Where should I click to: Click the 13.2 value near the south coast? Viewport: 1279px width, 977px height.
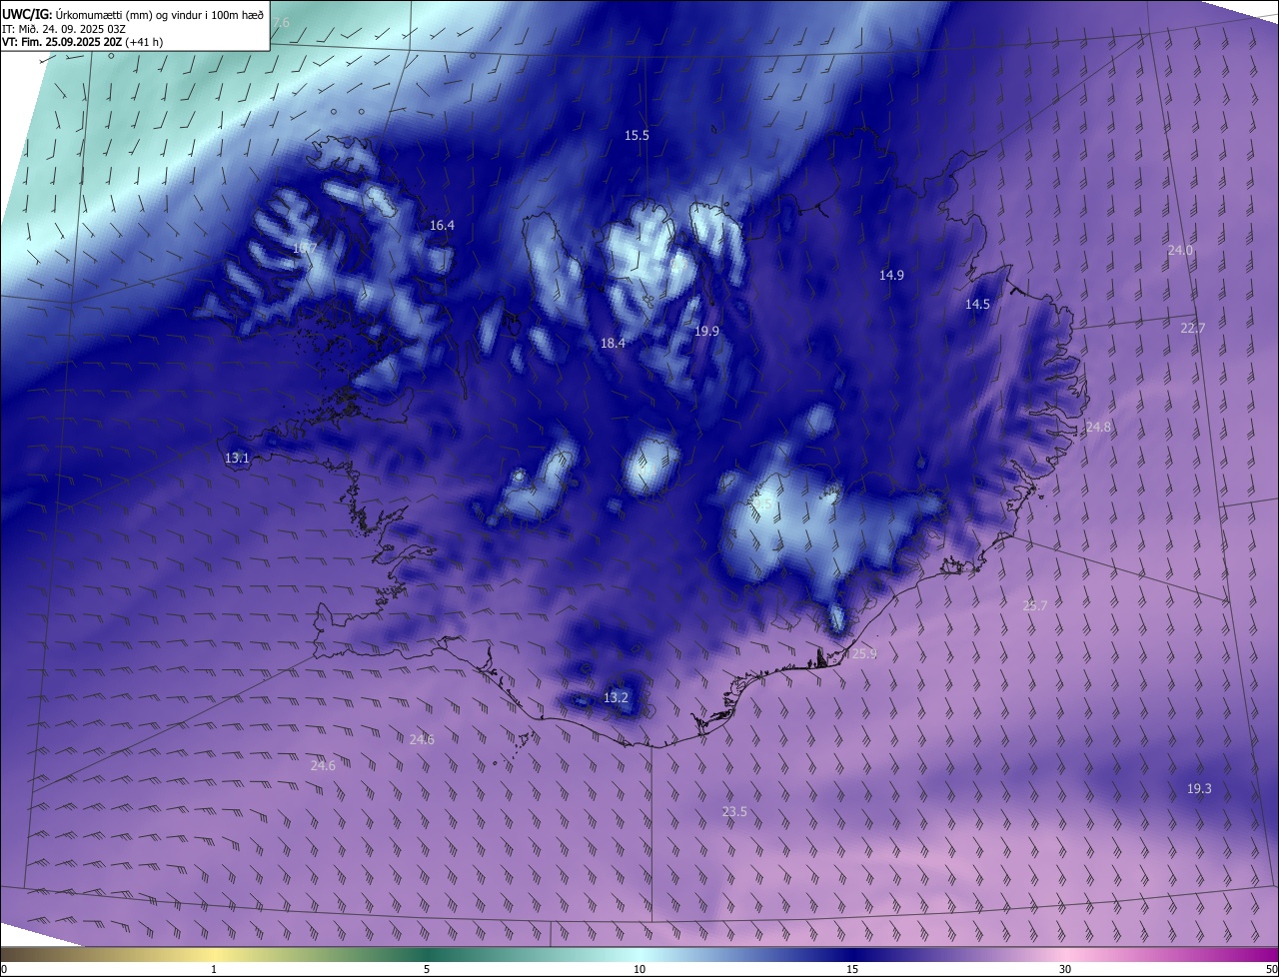(616, 697)
